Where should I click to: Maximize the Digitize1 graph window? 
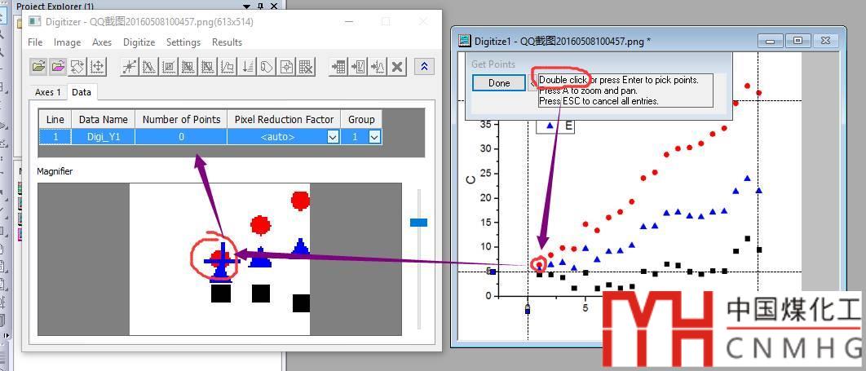(798, 40)
